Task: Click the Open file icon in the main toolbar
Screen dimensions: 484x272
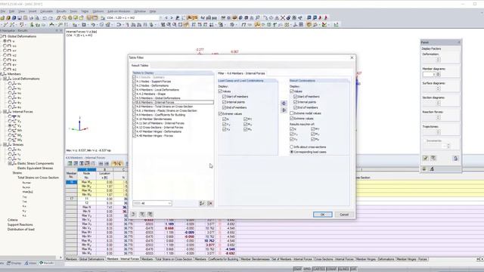Action: pyautogui.click(x=8, y=18)
